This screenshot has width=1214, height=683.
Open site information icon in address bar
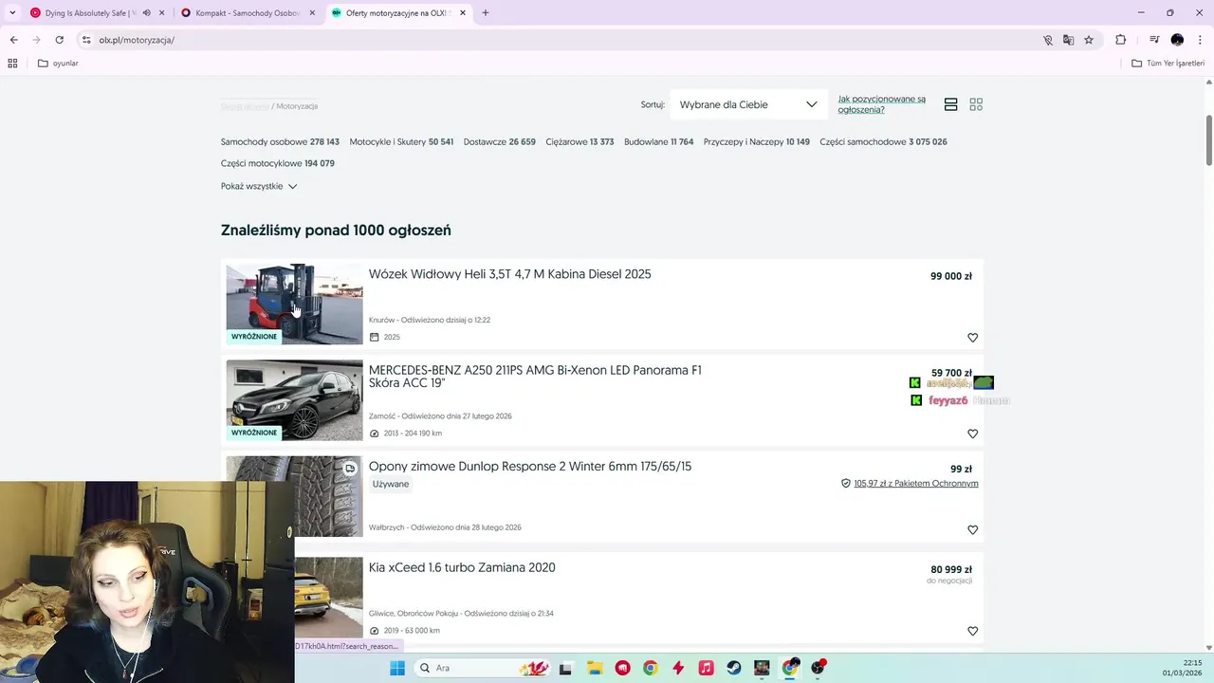[x=86, y=40]
